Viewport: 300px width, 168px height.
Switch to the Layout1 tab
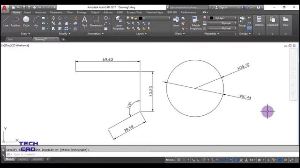(23, 159)
